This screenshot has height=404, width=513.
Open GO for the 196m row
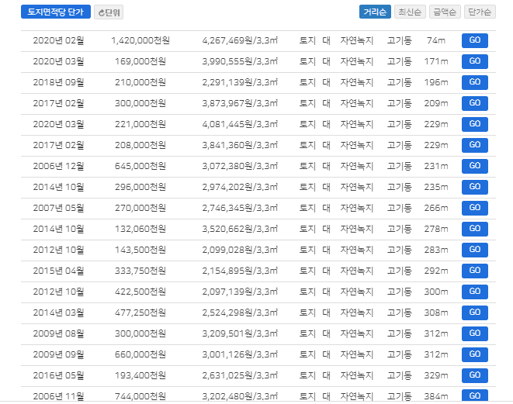pos(475,82)
